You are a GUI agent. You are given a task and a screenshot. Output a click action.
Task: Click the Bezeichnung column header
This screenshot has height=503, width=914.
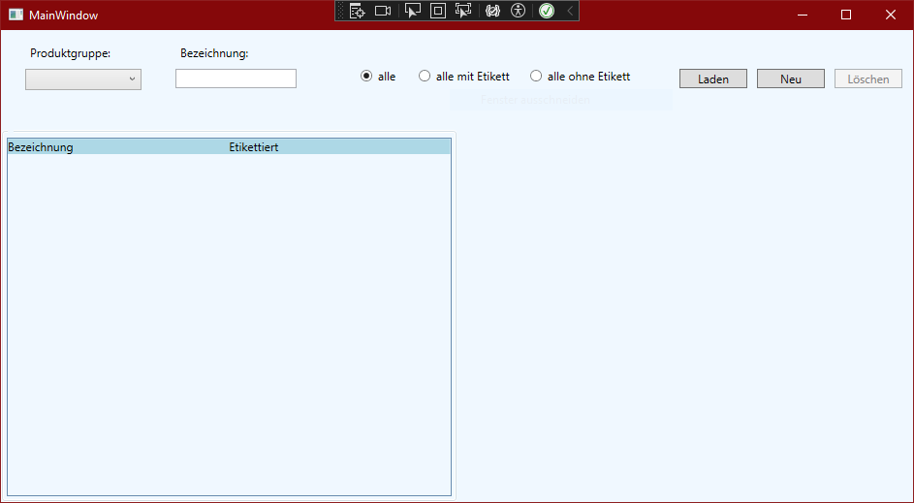click(x=41, y=147)
